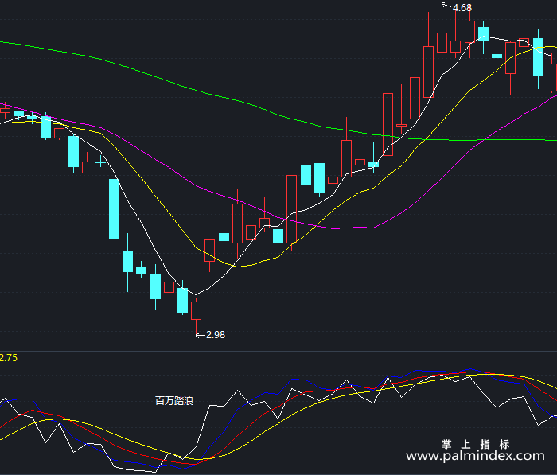
Task: Select the red candle at the 2.98 low
Action: [x=196, y=316]
